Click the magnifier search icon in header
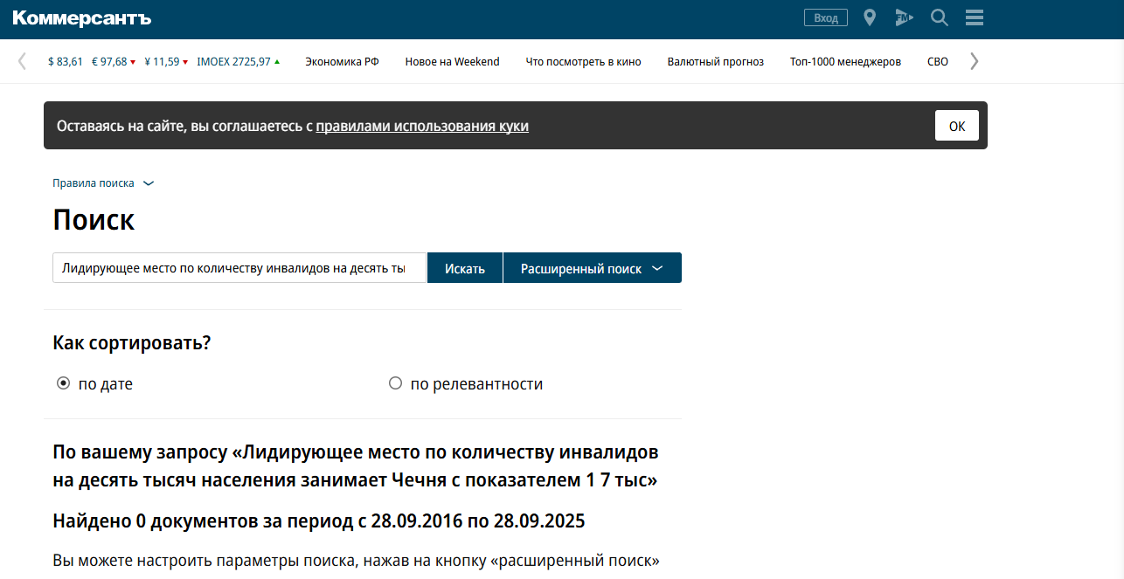 (940, 17)
